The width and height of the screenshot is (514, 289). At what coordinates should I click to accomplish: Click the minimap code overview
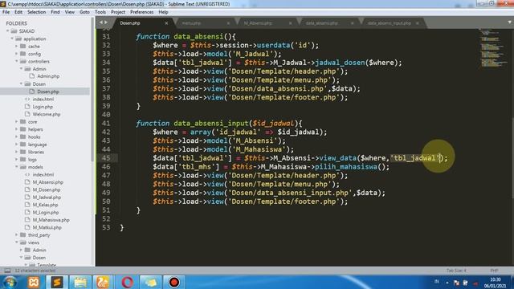pos(493,49)
